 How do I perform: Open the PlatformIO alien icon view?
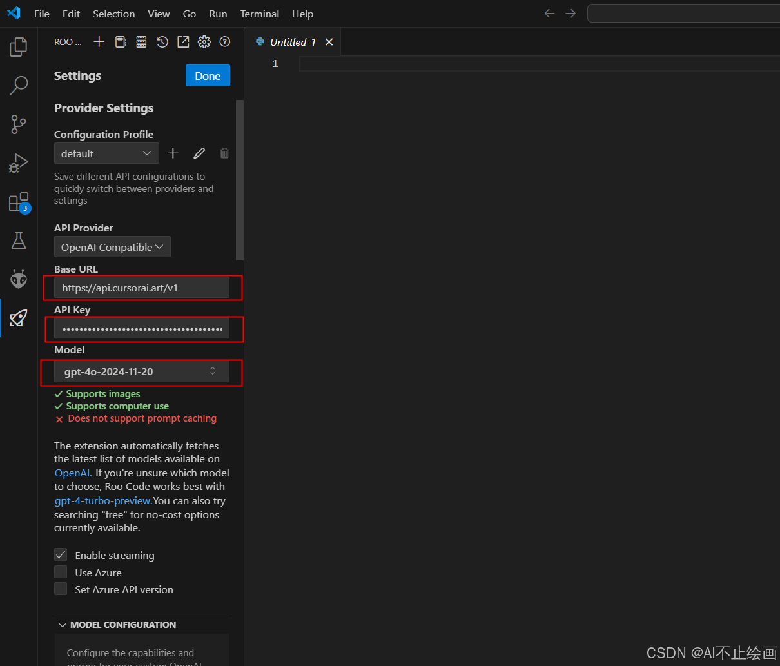(x=19, y=279)
